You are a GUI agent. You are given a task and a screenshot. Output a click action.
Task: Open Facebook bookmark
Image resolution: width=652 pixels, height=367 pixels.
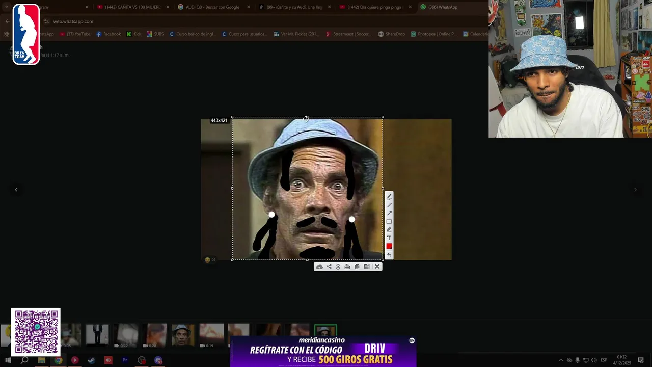108,34
